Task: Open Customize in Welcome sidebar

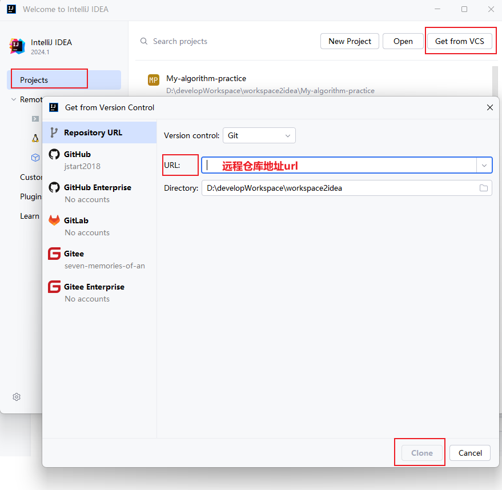Action: point(31,177)
